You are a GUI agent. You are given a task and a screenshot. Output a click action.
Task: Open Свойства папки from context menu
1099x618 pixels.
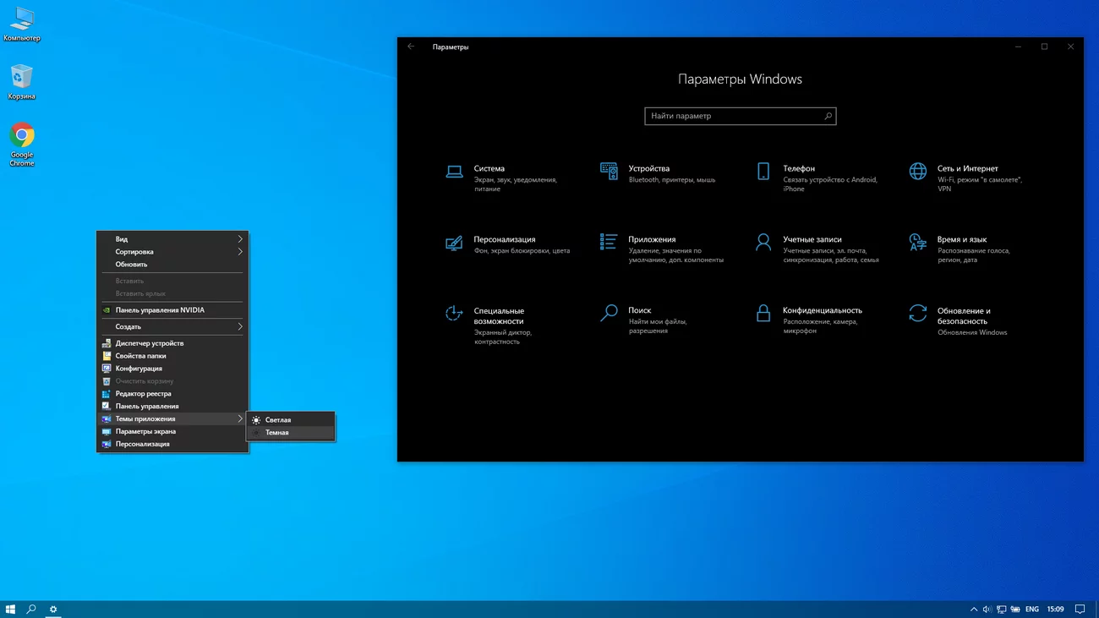tap(172, 356)
